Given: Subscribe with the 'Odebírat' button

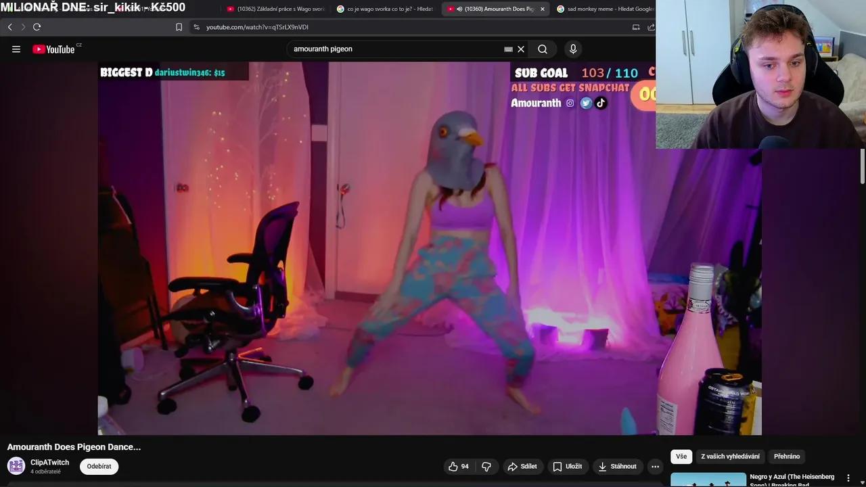Looking at the screenshot, I should click(99, 466).
